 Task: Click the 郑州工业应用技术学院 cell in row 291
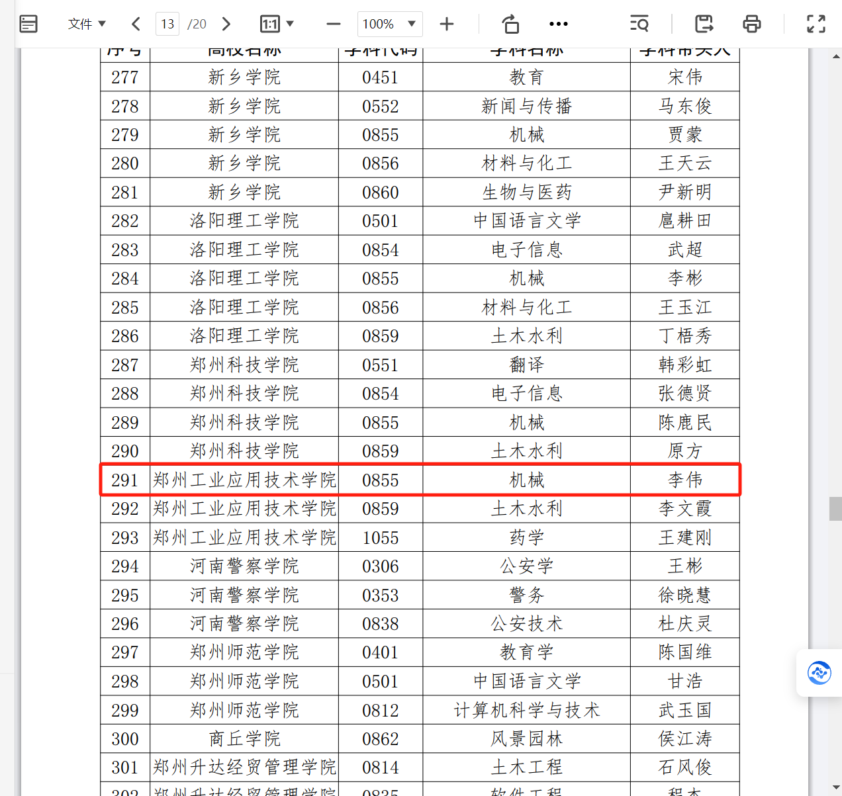tap(244, 480)
